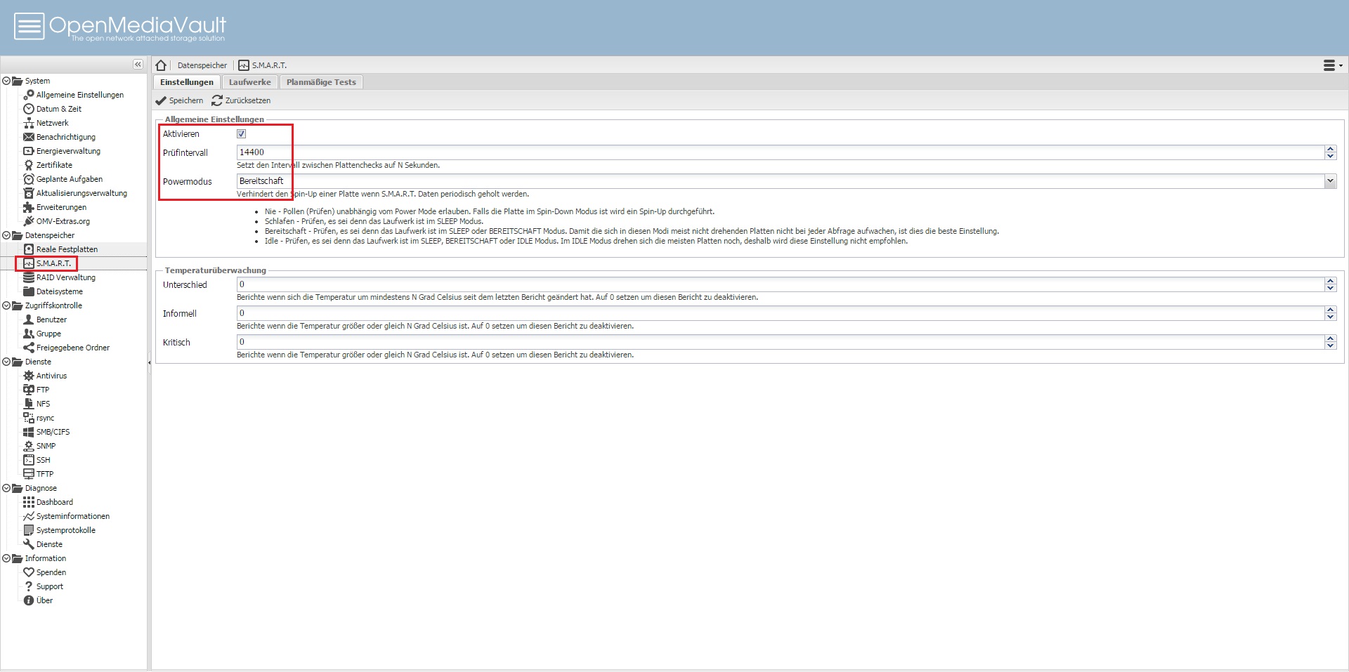Image resolution: width=1349 pixels, height=672 pixels.
Task: Switch to the Laufwerke tab
Action: point(249,82)
